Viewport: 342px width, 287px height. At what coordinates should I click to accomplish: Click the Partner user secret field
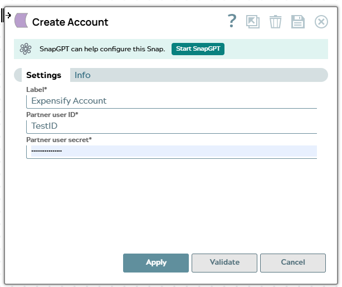click(x=172, y=151)
